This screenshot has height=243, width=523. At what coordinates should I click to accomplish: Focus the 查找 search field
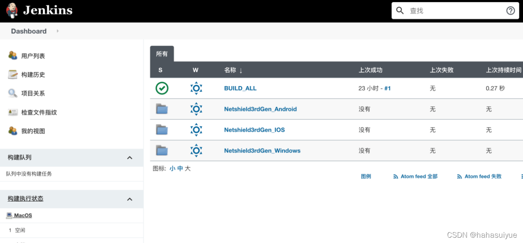(x=456, y=11)
